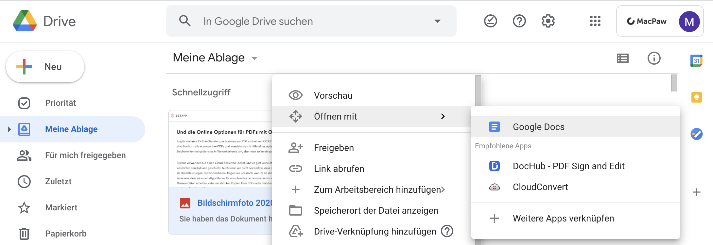Screen dimensions: 713x245
Task: Open search options dropdown arrow
Action: (x=437, y=21)
